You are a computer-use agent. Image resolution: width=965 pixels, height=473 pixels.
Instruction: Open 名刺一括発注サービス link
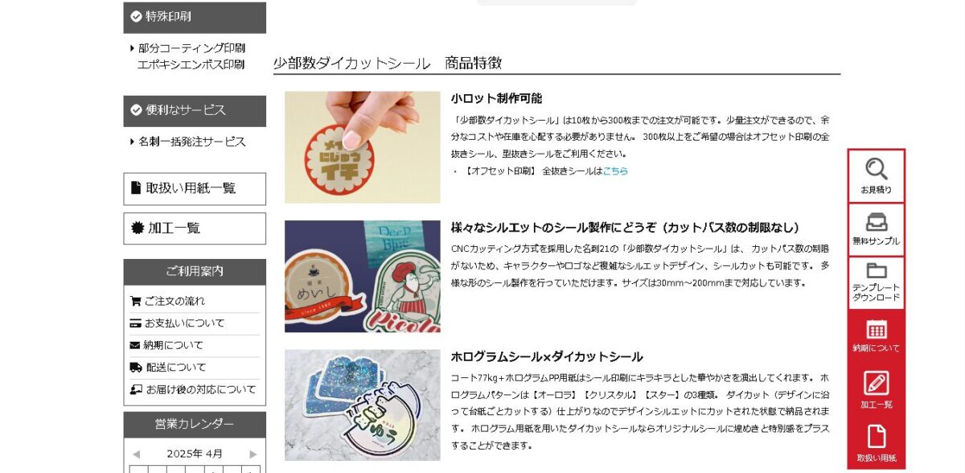pyautogui.click(x=192, y=142)
